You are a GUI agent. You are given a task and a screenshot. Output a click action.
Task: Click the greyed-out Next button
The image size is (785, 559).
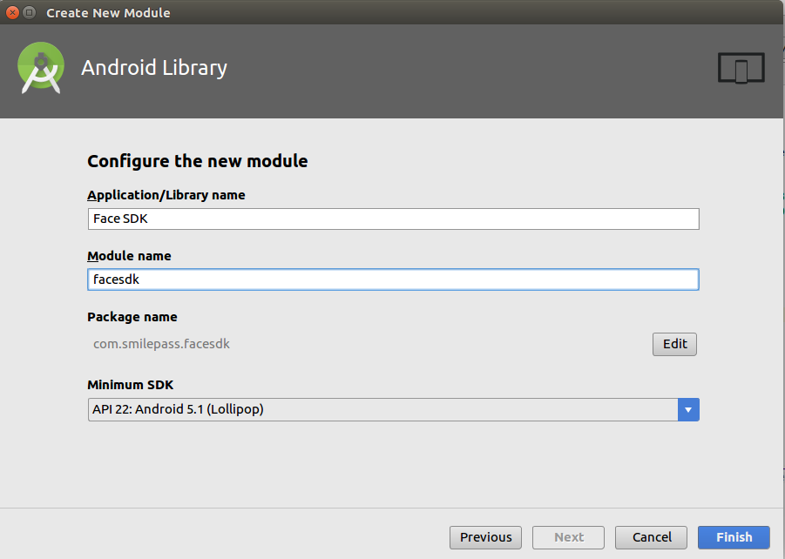[x=568, y=537]
